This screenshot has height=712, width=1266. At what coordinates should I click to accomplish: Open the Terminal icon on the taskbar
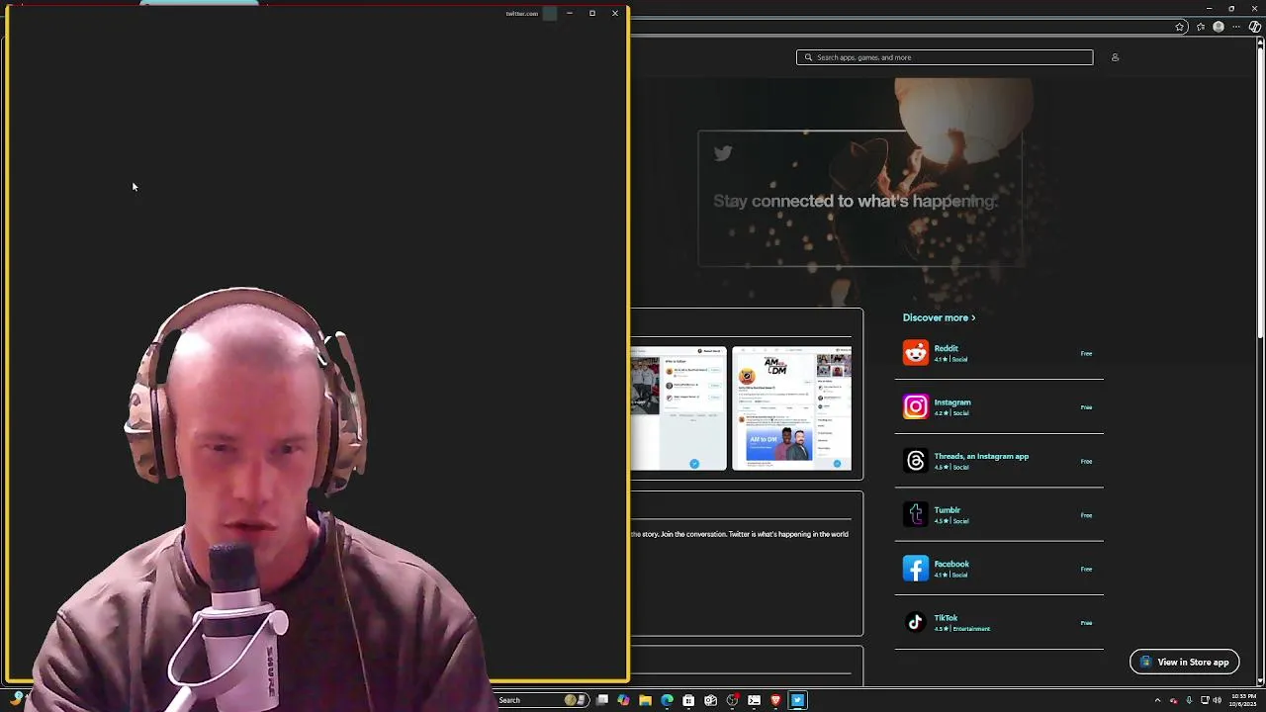[x=754, y=700]
